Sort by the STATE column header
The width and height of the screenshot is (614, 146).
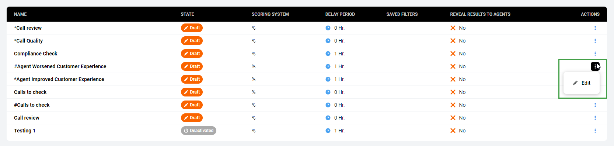click(x=187, y=14)
